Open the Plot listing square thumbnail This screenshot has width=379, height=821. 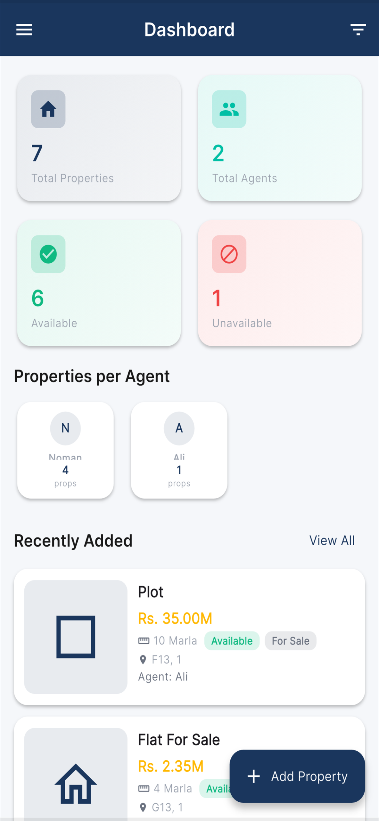pyautogui.click(x=76, y=637)
